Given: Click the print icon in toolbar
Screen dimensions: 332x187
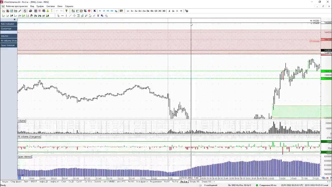Looking at the screenshot, I should [x=30, y=11].
